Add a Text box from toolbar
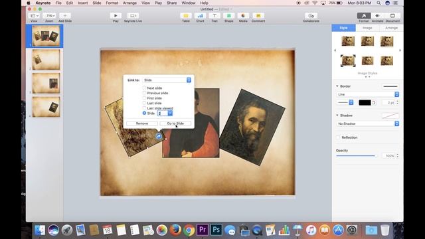The image size is (425, 239). click(214, 16)
